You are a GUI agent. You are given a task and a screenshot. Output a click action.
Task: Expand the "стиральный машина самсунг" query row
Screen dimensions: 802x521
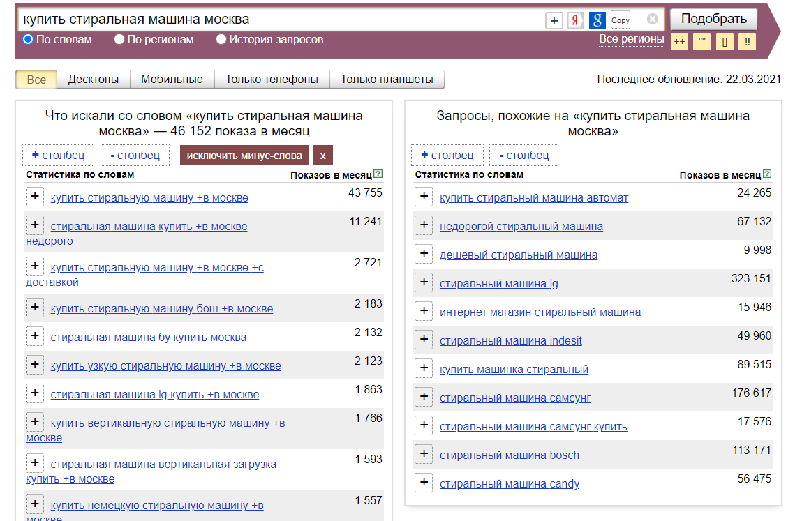pos(424,396)
